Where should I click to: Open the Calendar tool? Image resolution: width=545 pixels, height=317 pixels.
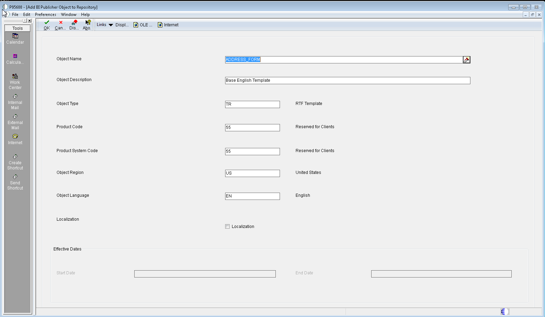[x=15, y=39]
